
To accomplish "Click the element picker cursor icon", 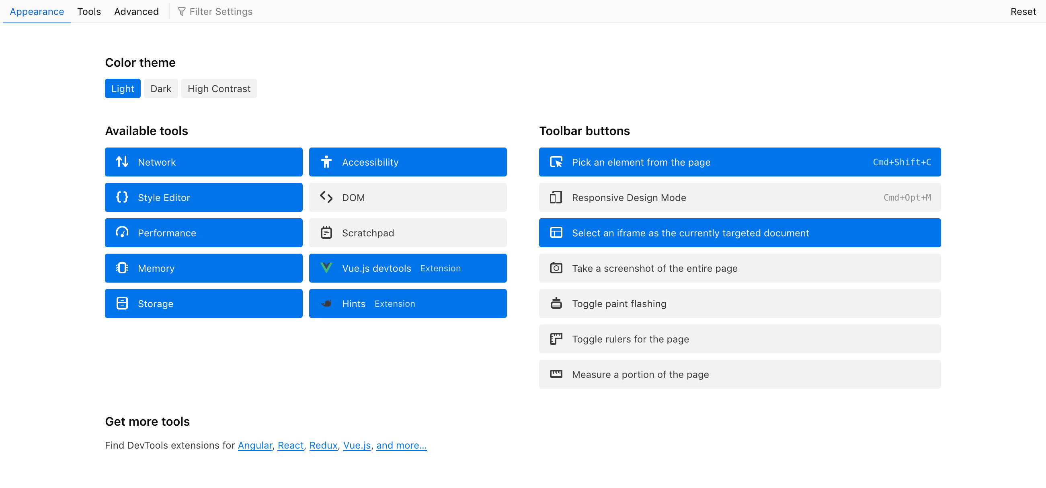I will pyautogui.click(x=556, y=162).
